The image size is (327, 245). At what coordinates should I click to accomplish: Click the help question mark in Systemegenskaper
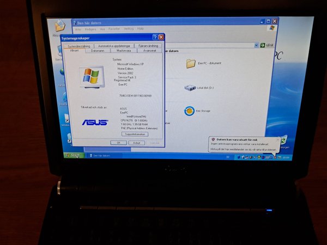155,38
